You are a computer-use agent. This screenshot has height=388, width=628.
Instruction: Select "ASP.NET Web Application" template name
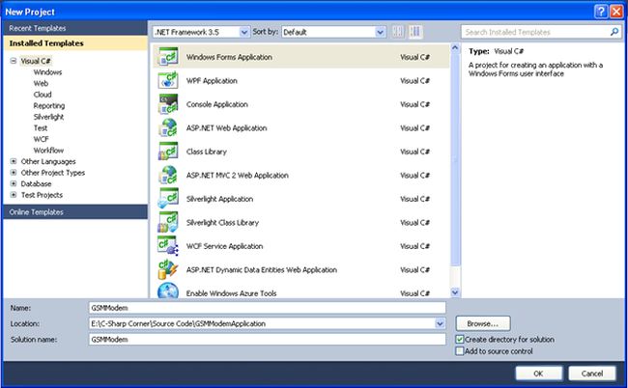(x=227, y=128)
